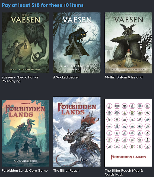Open A Wicked Secret book cover
The width and height of the screenshot is (154, 177).
coord(77,43)
